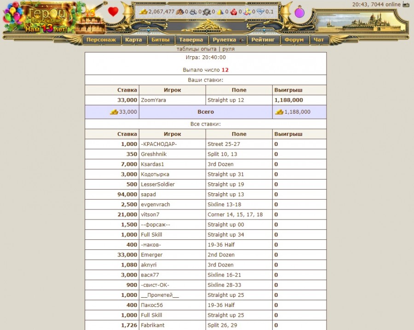Open player -КРАСНОДАР- profile

point(159,144)
